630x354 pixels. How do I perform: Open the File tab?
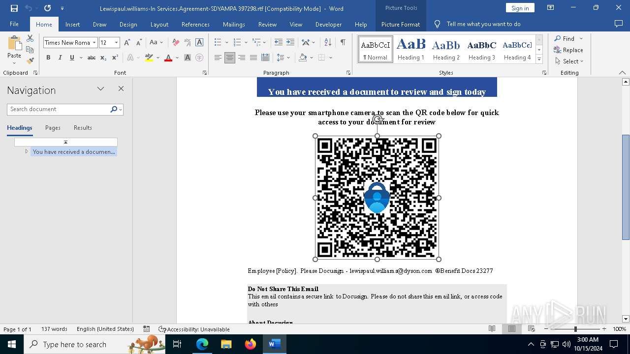(14, 24)
